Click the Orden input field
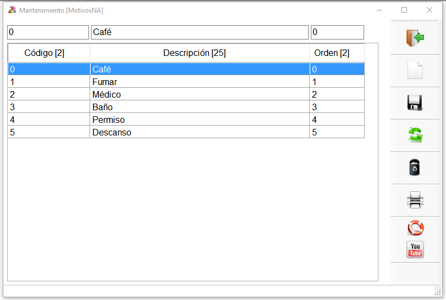Viewport: 446px width, 300px height. pos(337,32)
